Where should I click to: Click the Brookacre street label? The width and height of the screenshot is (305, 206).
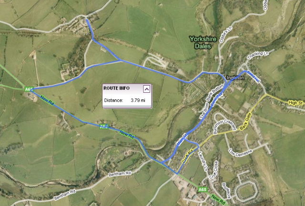pos(226,191)
